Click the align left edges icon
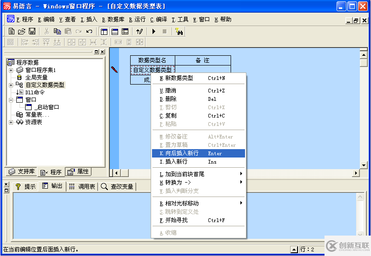Screen dimensions: 371x256 pos(25,42)
